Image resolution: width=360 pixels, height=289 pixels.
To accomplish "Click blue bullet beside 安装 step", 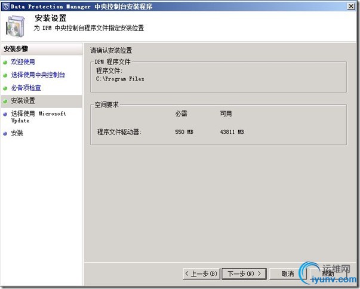I will tap(5, 134).
